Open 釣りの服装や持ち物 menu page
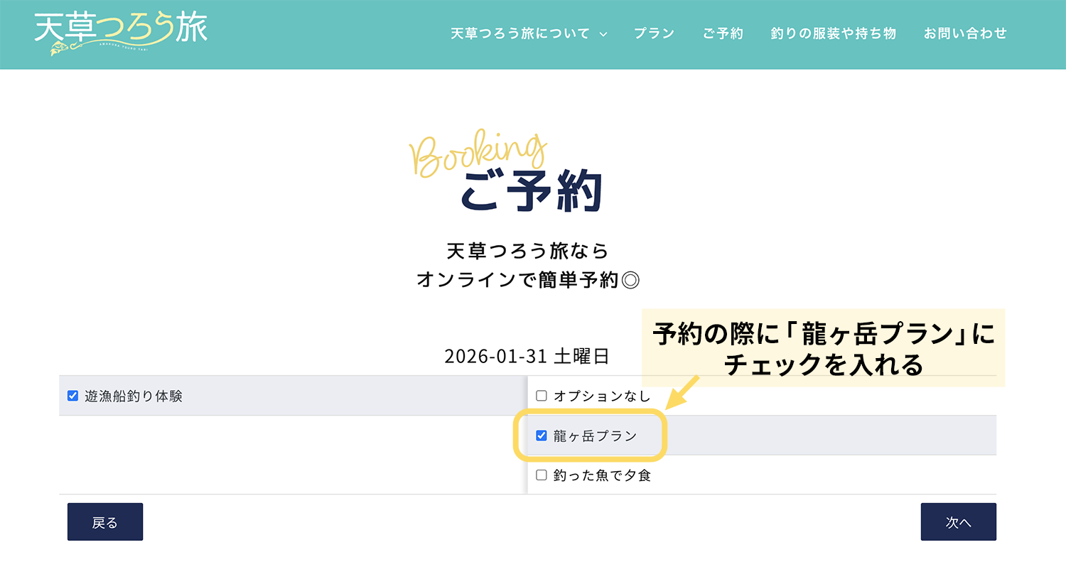Screen dimensions: 1066x567 click(x=833, y=33)
